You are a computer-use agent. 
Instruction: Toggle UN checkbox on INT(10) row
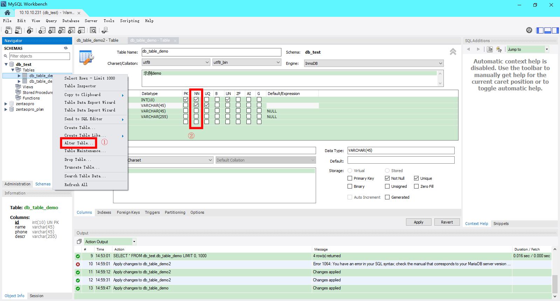click(x=228, y=100)
